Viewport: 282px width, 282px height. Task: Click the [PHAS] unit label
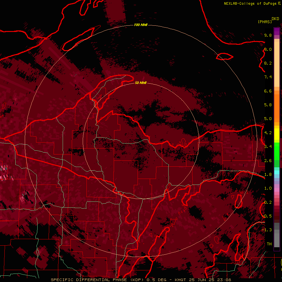(265, 22)
